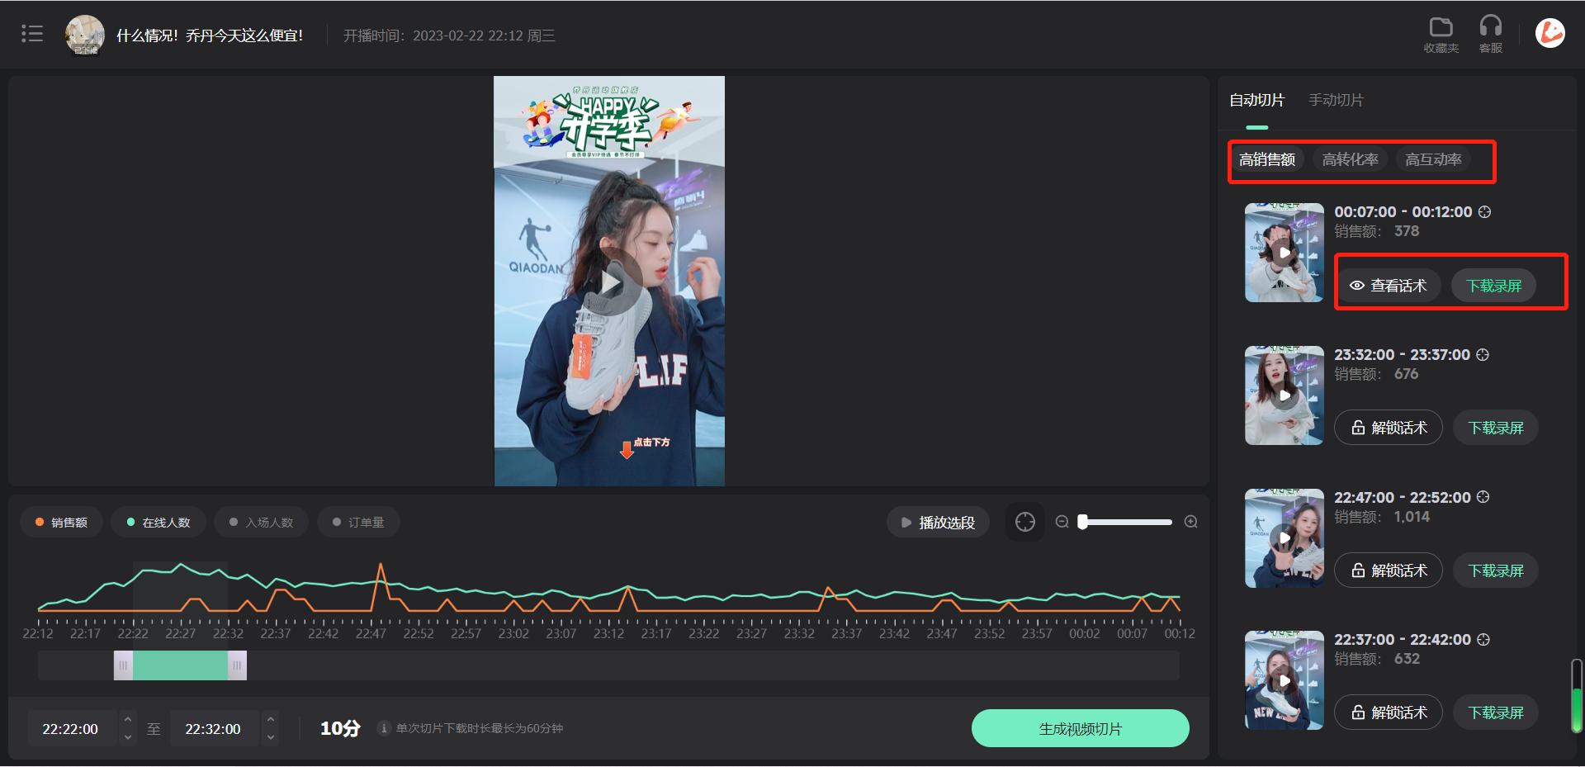Click 查看话术 on the first clip
This screenshot has width=1585, height=767.
click(1389, 284)
